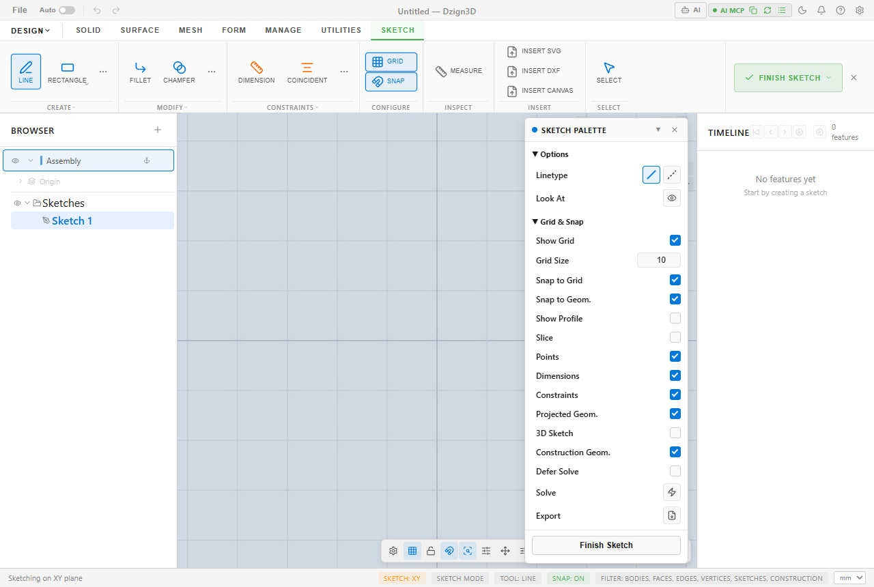The height and width of the screenshot is (587, 874).
Task: Click the Grid Size input field
Action: click(659, 260)
